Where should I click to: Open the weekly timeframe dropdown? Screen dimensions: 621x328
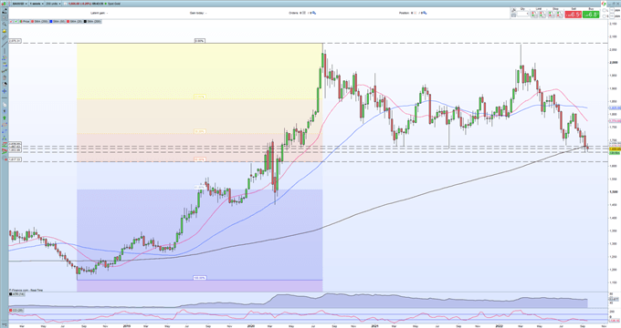coord(37,4)
